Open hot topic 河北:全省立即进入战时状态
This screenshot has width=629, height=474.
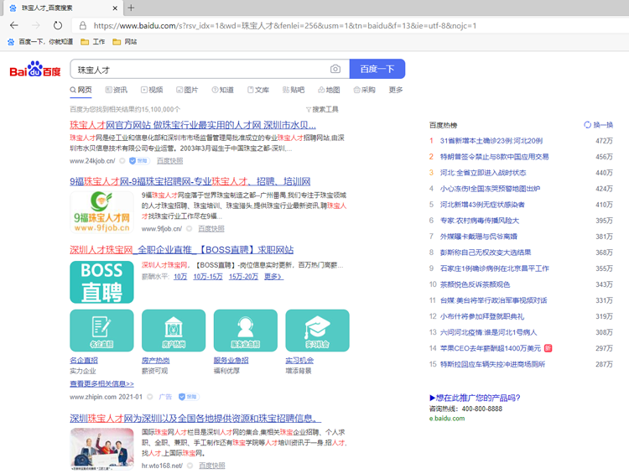click(483, 173)
